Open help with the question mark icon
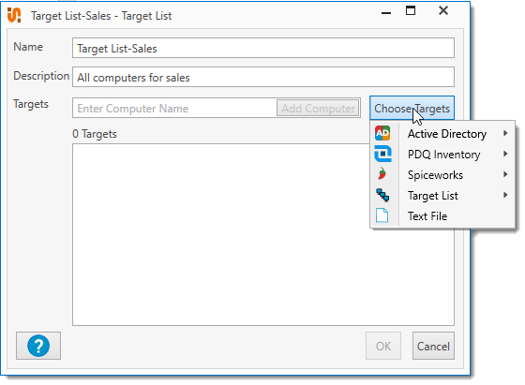Viewport: 525px width, 385px height. (38, 346)
